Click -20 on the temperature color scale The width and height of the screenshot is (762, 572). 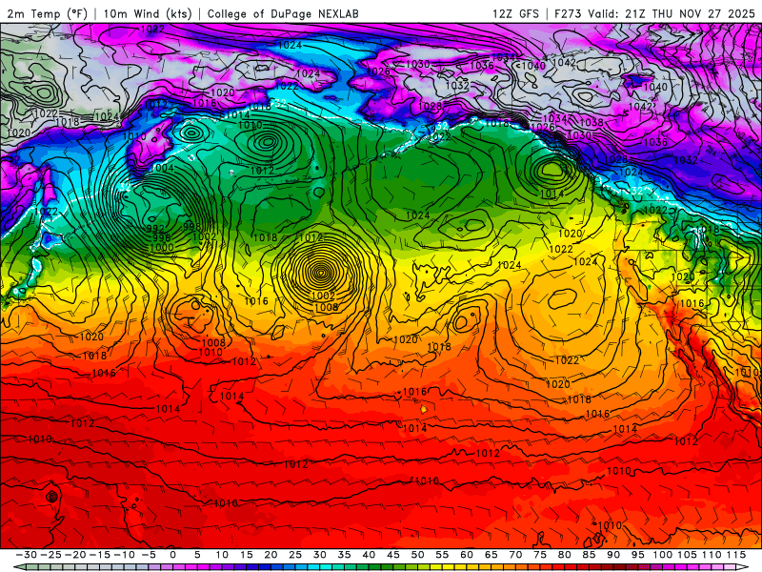coord(75,555)
